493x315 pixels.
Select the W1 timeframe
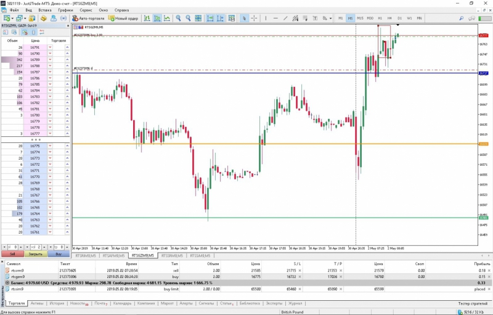point(409,18)
